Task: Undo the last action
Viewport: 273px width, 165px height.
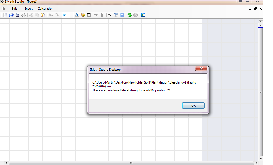Action: pyautogui.click(x=51, y=15)
